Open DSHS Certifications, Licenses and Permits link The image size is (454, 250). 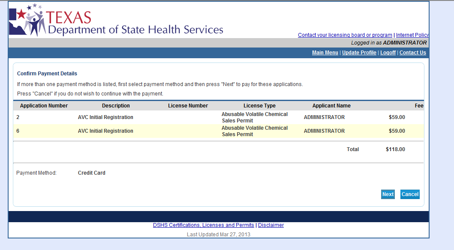(x=203, y=225)
